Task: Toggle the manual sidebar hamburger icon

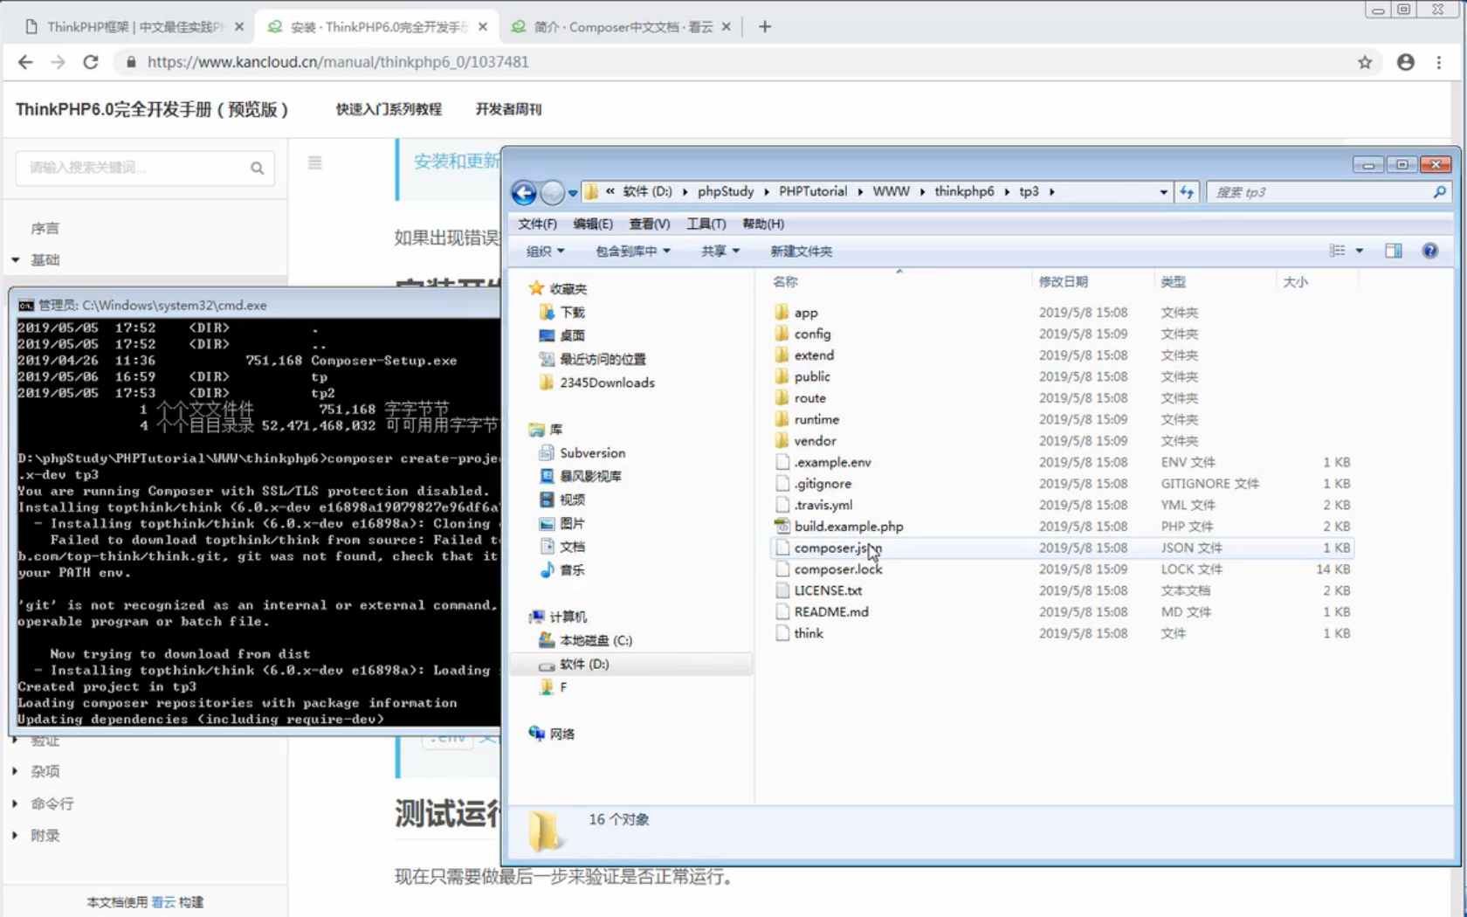Action: coord(315,162)
